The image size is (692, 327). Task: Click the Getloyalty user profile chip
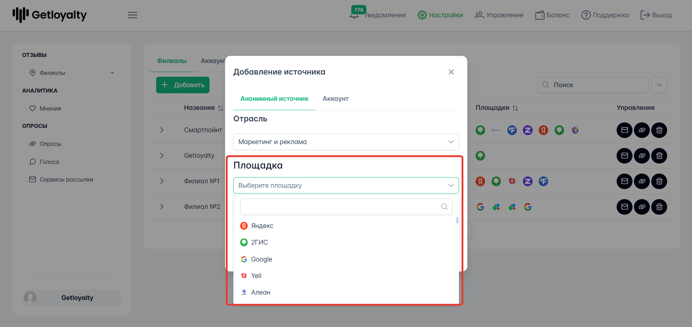coord(72,298)
